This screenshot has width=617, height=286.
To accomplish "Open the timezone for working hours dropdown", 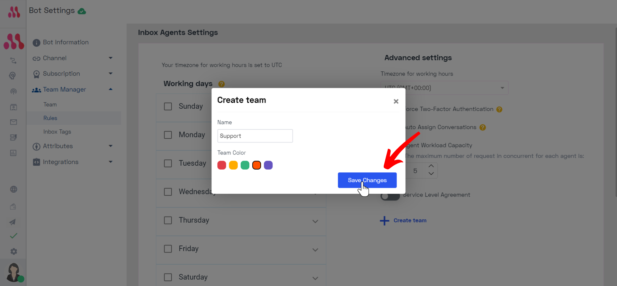I will click(444, 88).
